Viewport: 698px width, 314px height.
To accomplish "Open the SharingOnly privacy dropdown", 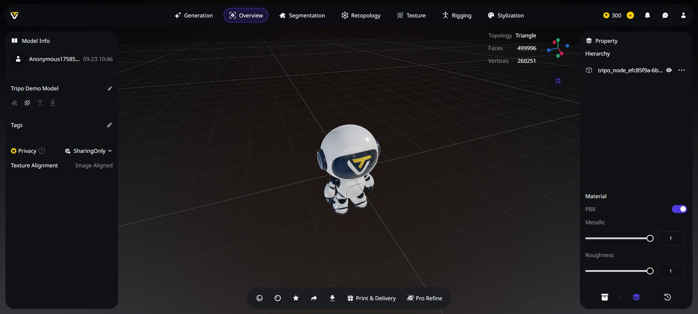I will tap(89, 151).
